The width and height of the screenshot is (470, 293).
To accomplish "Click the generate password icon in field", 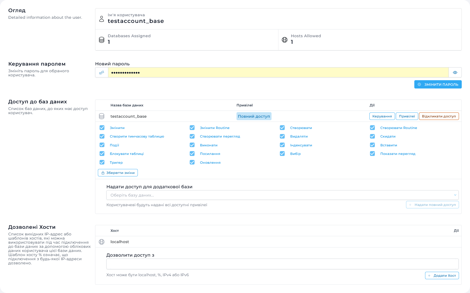I will click(x=102, y=72).
